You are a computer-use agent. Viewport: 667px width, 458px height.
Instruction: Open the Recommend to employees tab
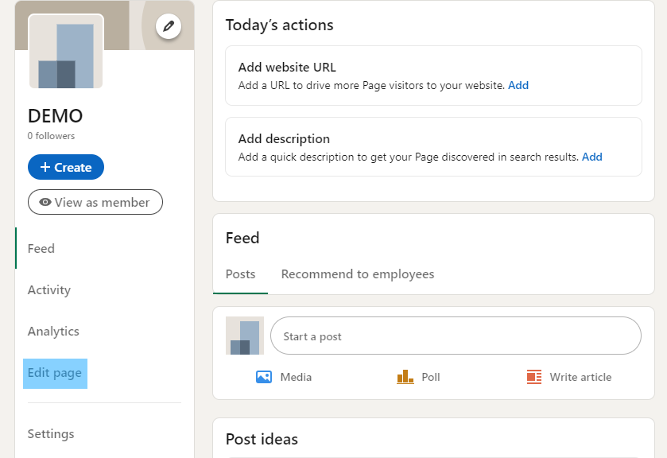coord(357,274)
